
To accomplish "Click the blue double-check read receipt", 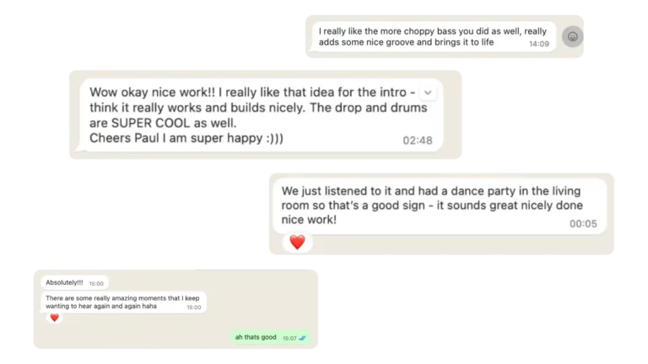I will [303, 338].
